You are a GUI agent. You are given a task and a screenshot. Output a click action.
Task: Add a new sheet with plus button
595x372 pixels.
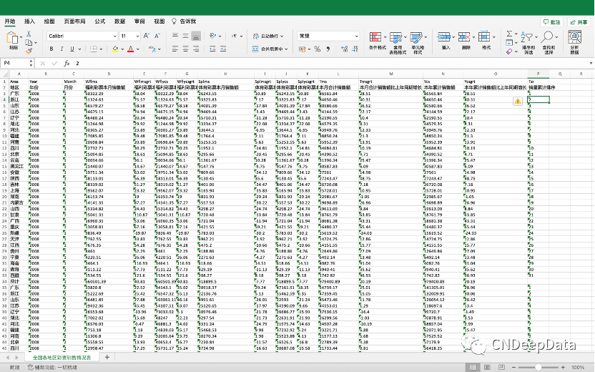[107, 357]
